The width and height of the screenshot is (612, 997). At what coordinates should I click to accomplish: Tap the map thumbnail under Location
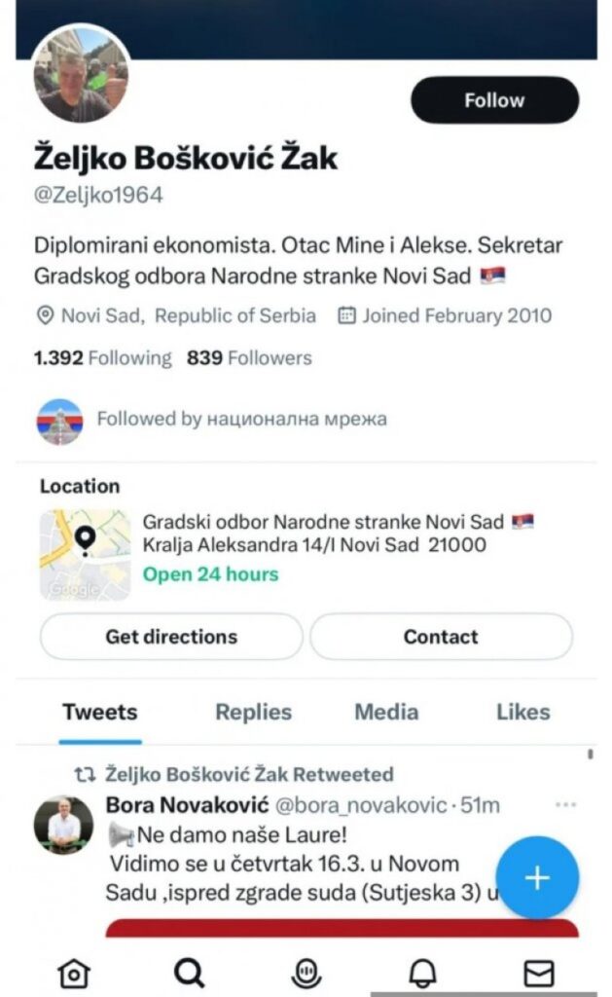tap(85, 554)
